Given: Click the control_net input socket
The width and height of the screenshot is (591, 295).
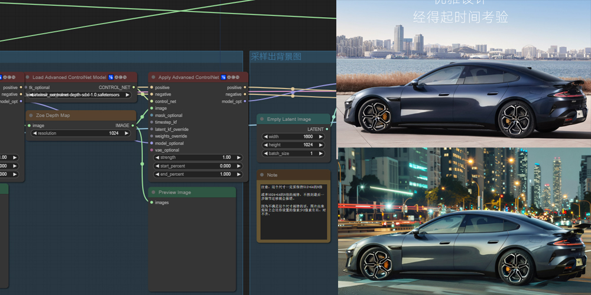Looking at the screenshot, I should pos(151,101).
